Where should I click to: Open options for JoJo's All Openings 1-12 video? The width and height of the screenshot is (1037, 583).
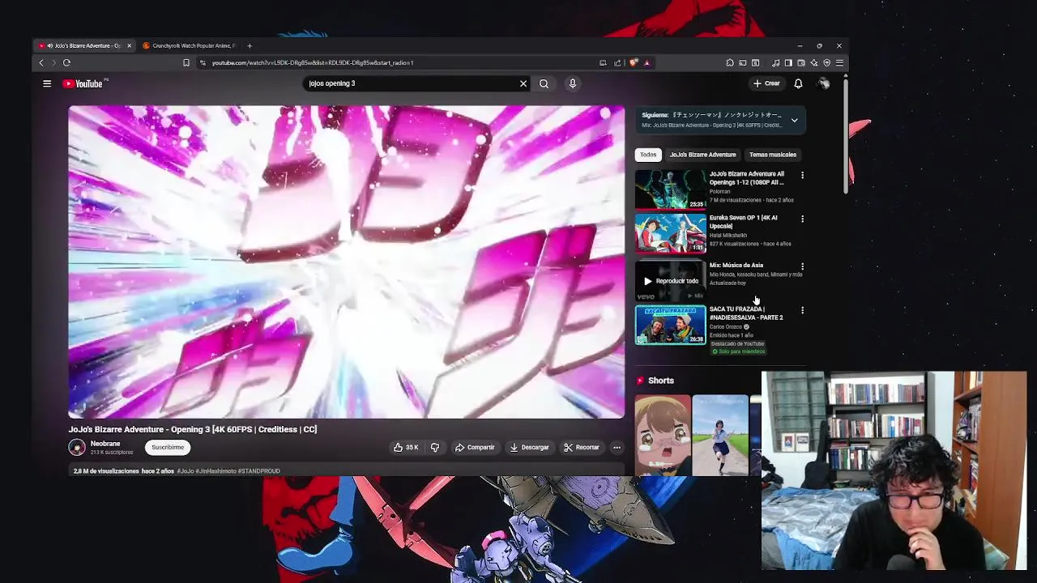tap(802, 175)
